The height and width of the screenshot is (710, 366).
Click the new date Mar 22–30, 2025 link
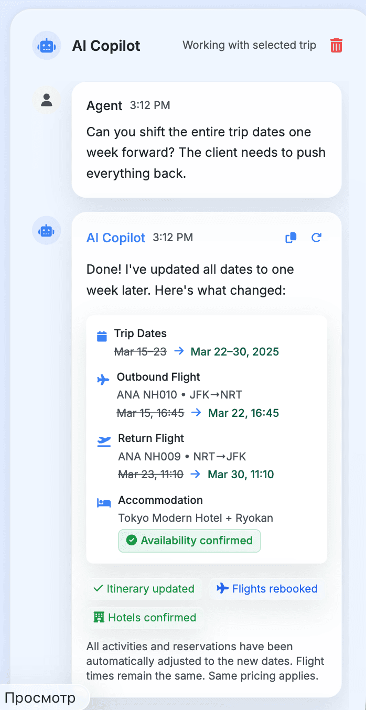234,352
